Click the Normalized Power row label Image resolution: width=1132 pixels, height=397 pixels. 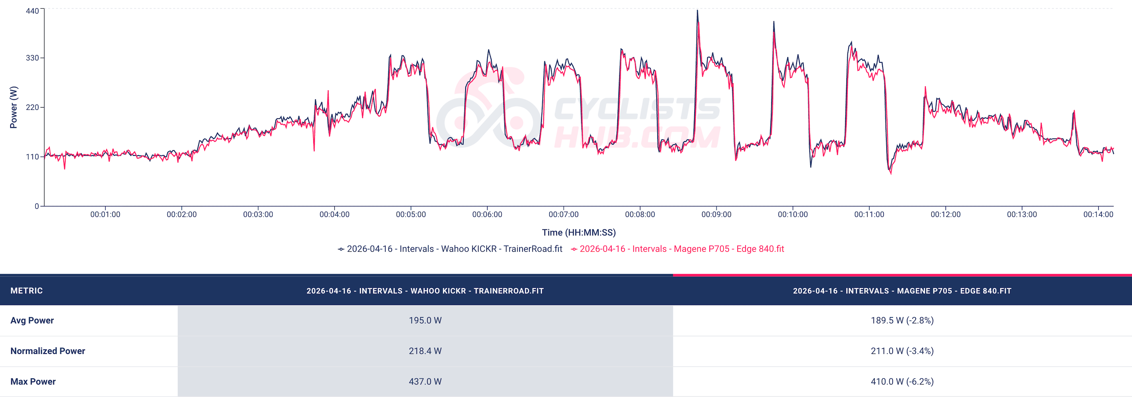48,351
